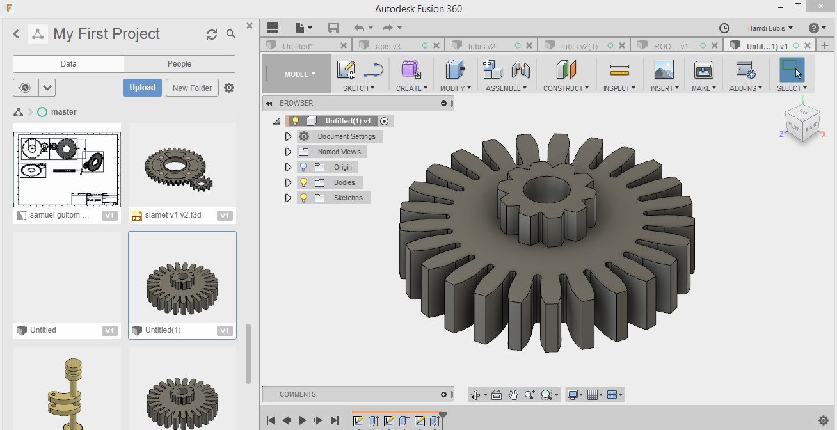Open the SKETCH menu
Viewport: 837px width, 430px height.
coord(358,88)
